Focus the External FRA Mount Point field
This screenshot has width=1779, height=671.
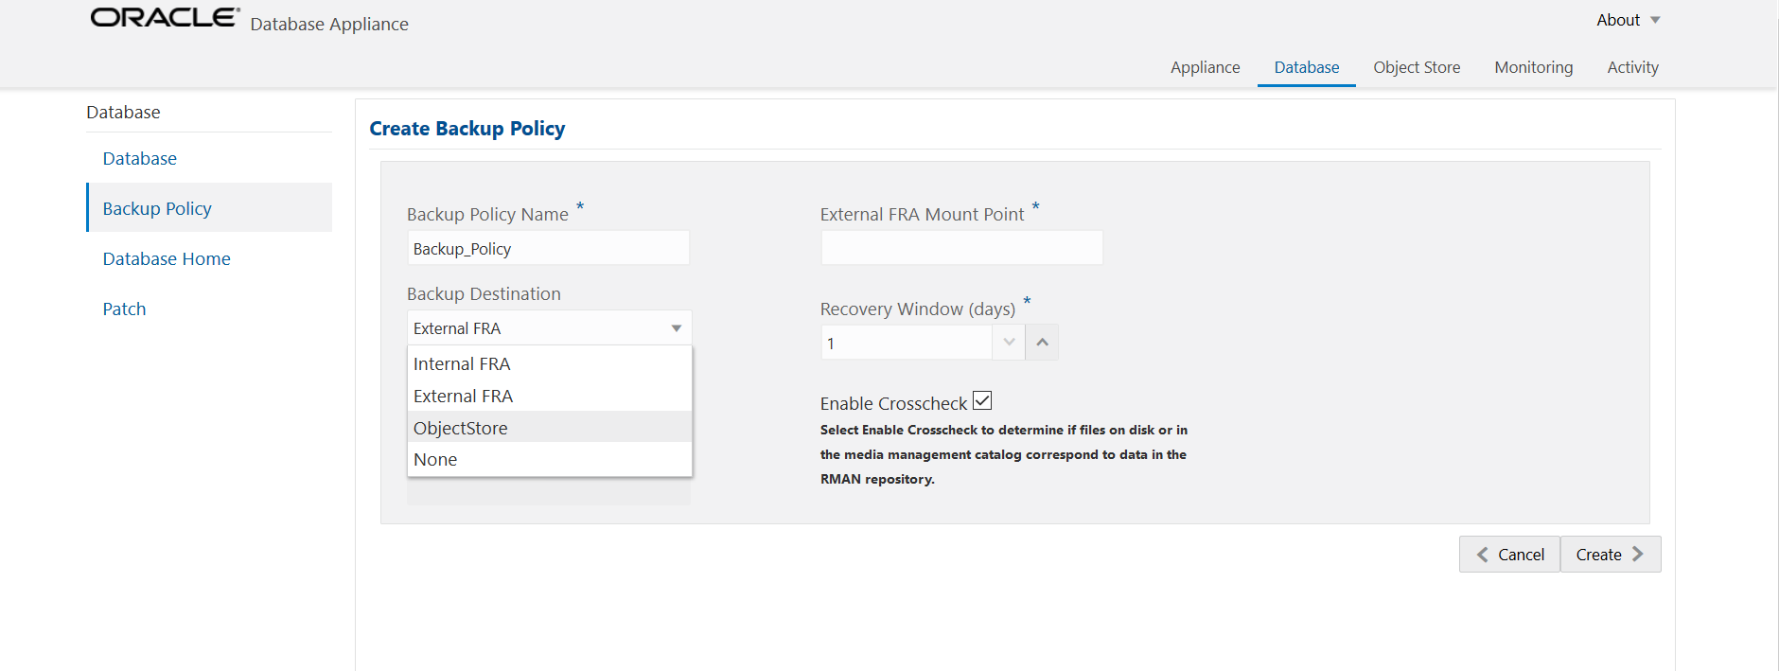(x=961, y=248)
